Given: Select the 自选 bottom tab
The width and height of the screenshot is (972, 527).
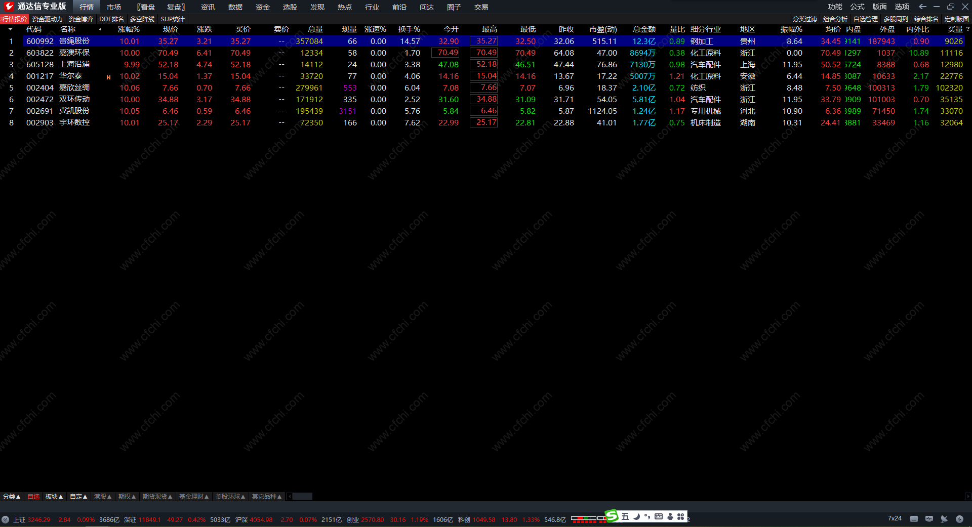Looking at the screenshot, I should pos(33,497).
